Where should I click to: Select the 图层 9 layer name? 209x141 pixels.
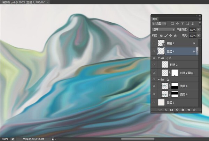click(184, 94)
